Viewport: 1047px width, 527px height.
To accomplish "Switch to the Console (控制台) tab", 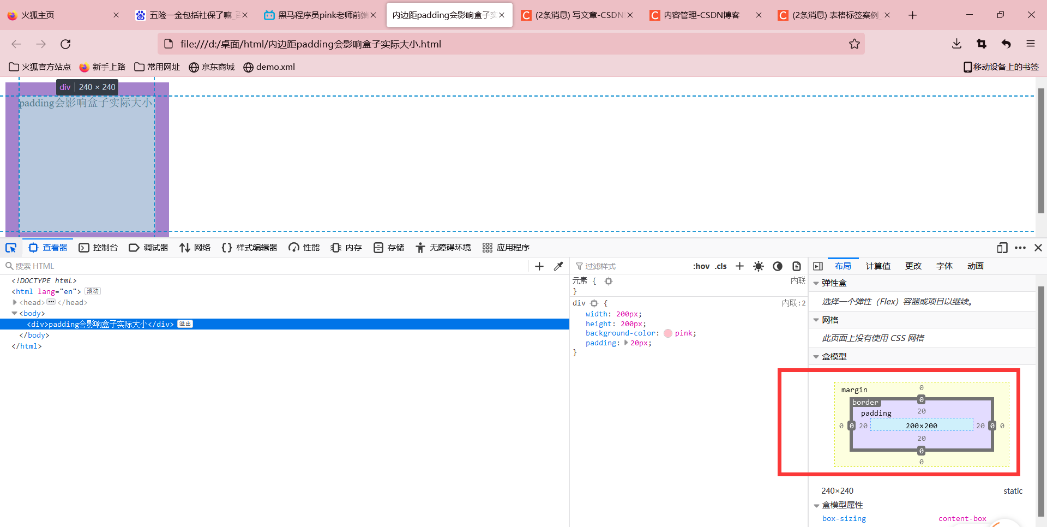I will 98,248.
